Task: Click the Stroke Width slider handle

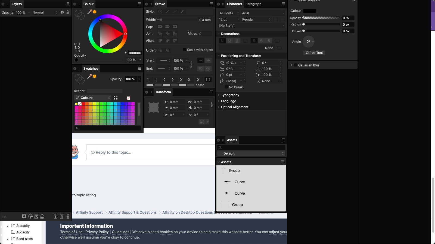Action: (x=161, y=20)
